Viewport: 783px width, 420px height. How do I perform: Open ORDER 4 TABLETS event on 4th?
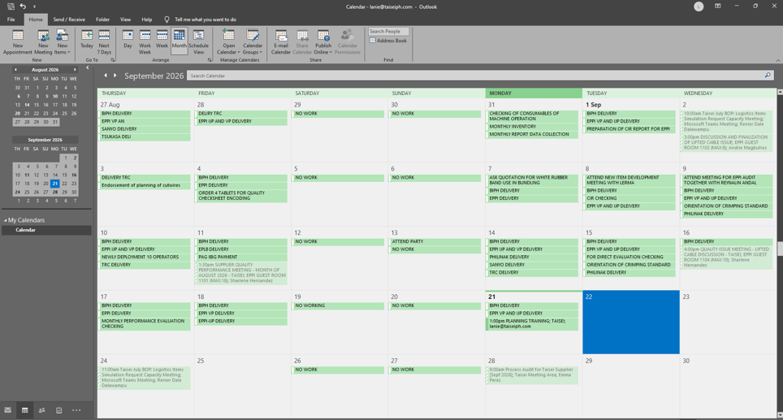click(x=241, y=196)
